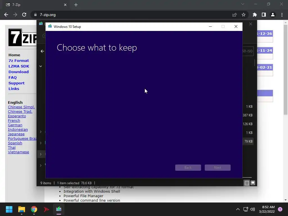Close the Windows 10 Setup window
This screenshot has height=216, width=288.
pyautogui.click(x=236, y=27)
